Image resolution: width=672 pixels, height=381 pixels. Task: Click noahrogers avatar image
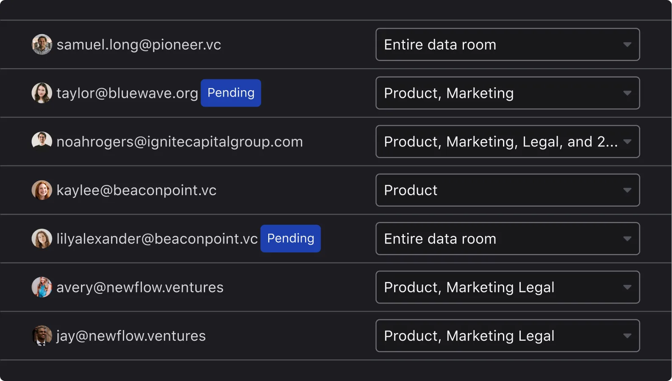tap(42, 141)
